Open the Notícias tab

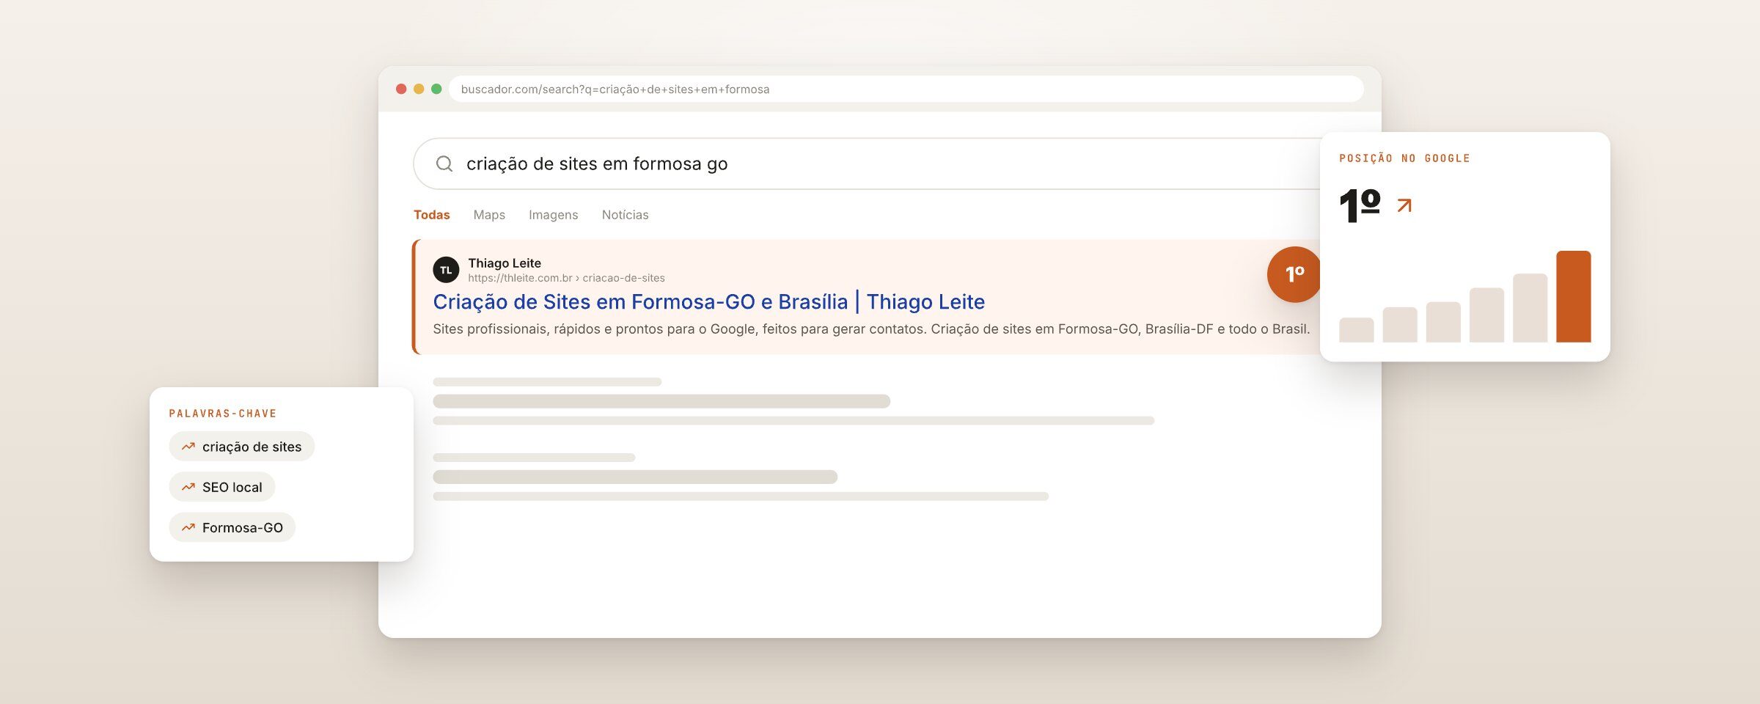(x=625, y=215)
